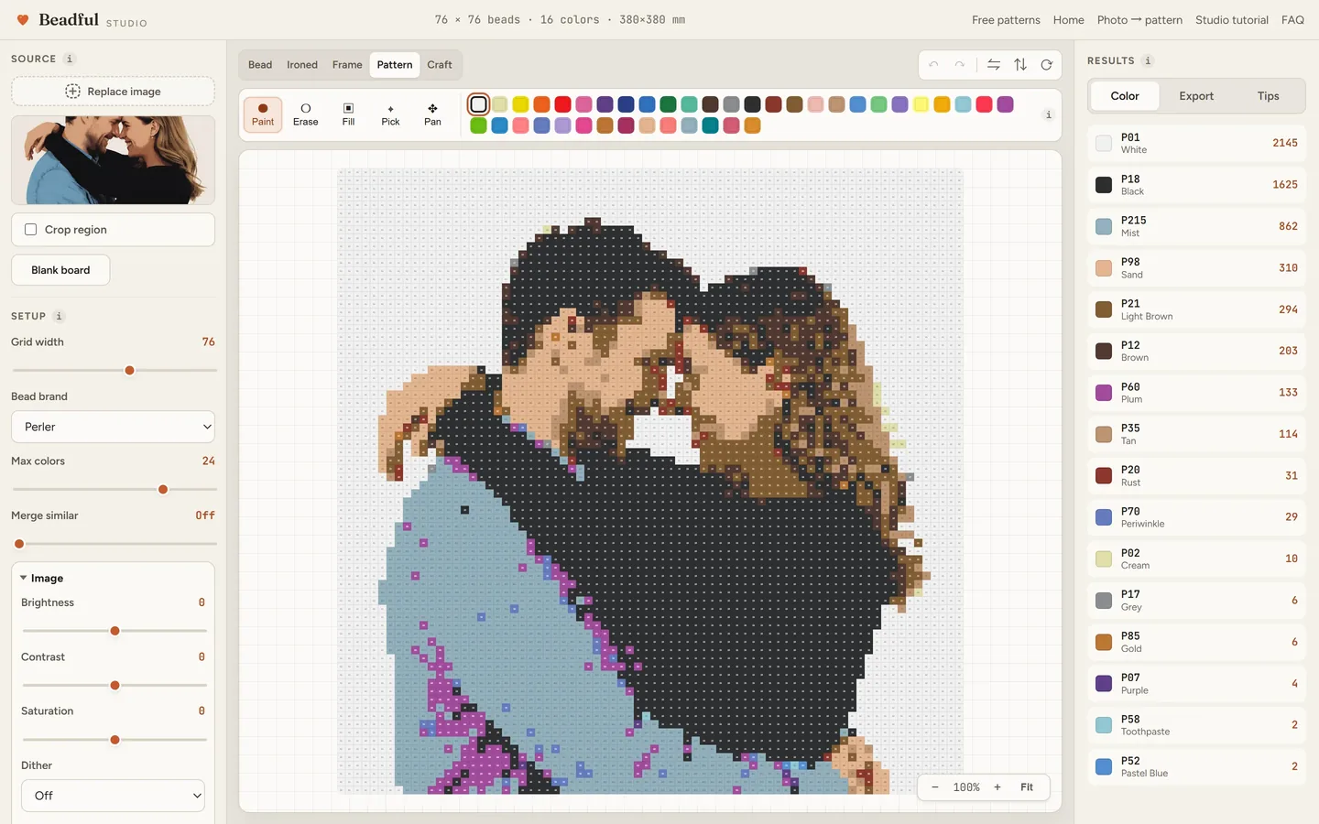The image size is (1319, 824).
Task: Pick the lime green palette swatch
Action: tap(478, 125)
